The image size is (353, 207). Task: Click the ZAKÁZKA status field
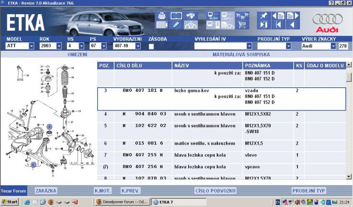click(46, 191)
